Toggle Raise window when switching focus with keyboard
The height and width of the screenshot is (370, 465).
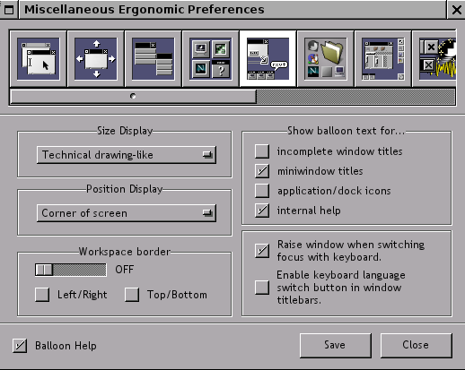(262, 251)
